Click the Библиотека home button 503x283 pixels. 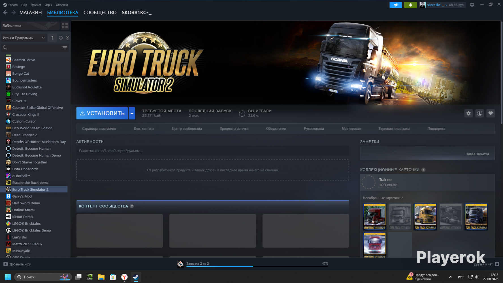point(30,26)
